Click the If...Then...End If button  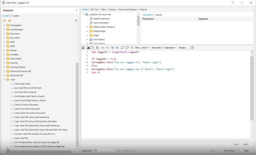140,48
